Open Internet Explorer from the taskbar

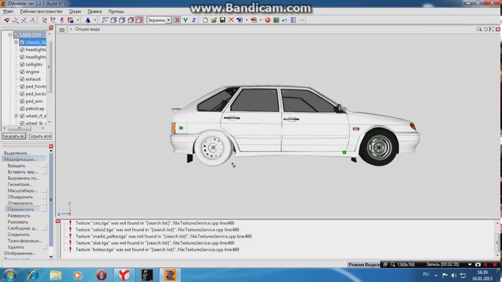33,275
